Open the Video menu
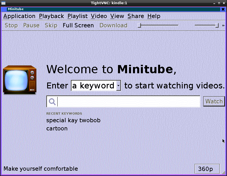This screenshot has height=176, width=227. (99, 16)
